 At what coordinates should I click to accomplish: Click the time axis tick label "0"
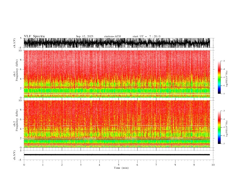coord(24,165)
